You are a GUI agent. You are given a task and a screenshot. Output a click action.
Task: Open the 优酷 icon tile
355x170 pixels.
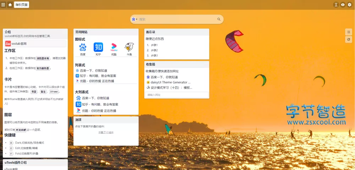[x=114, y=49]
